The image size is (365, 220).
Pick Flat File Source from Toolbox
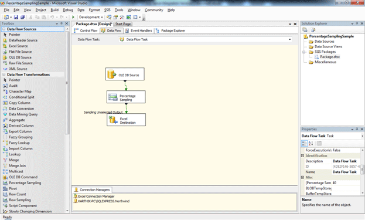point(21,52)
